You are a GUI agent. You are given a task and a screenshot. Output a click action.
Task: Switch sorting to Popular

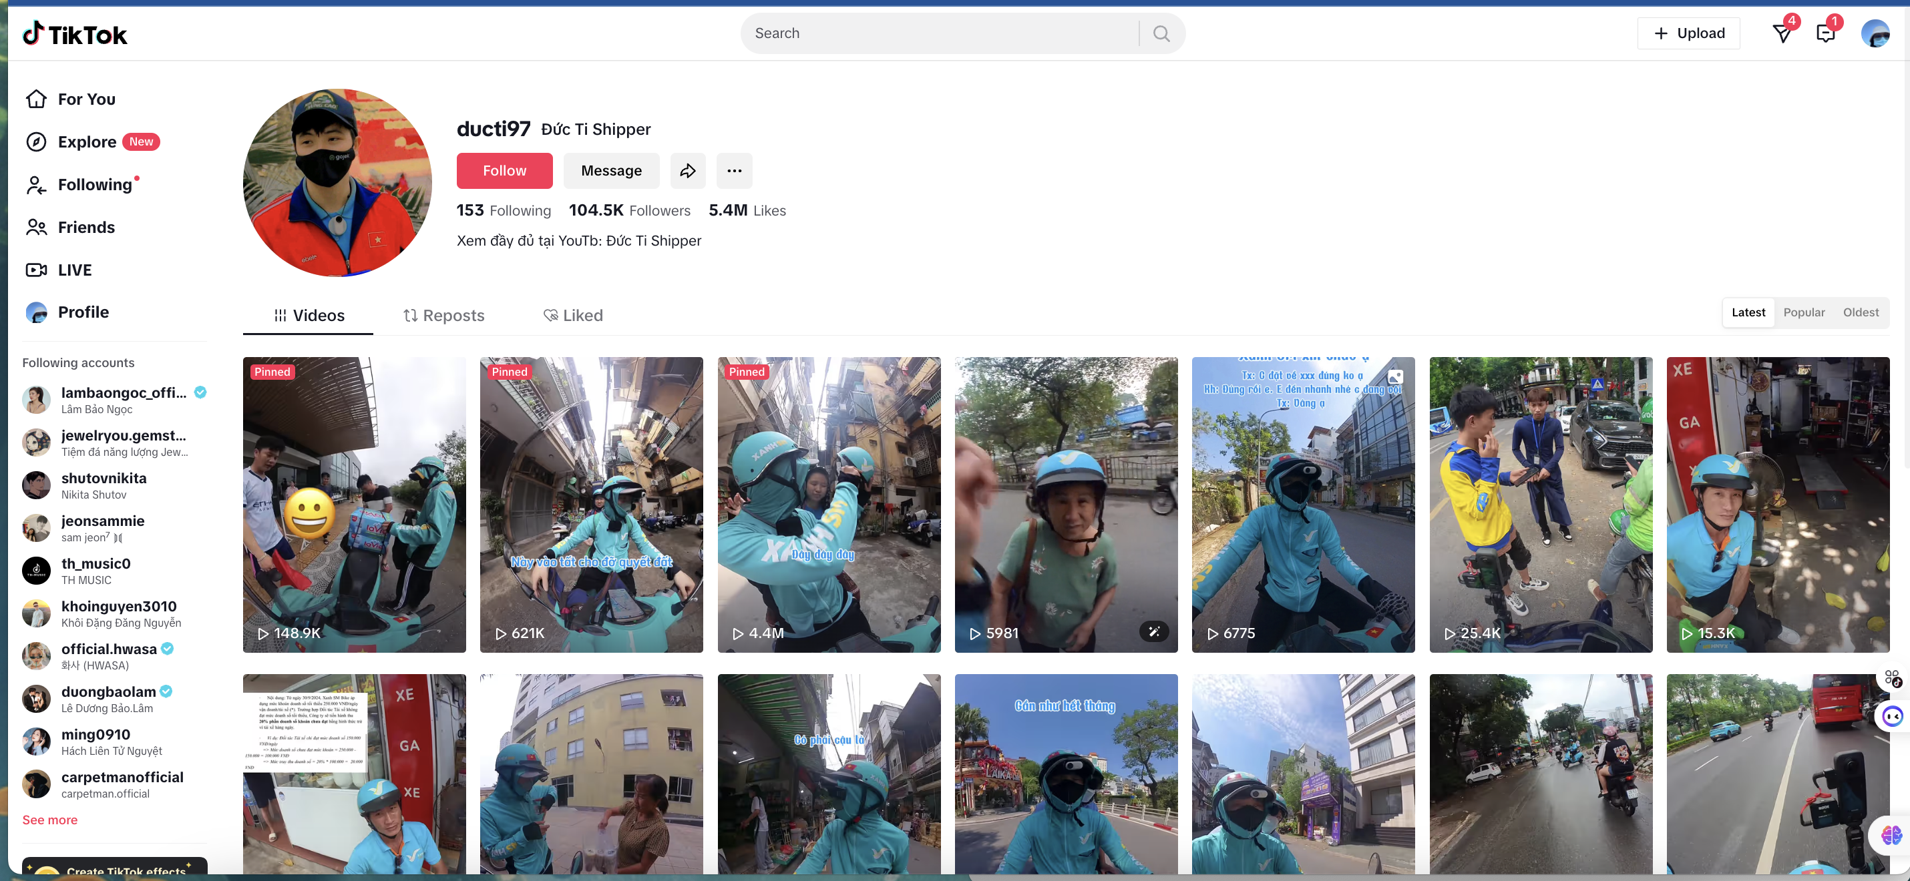point(1804,312)
